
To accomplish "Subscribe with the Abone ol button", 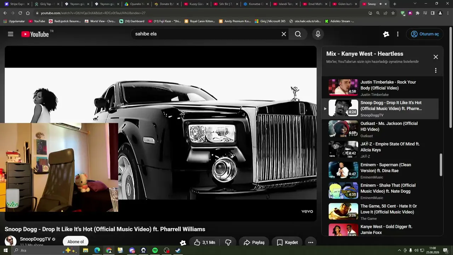I will 75,242.
